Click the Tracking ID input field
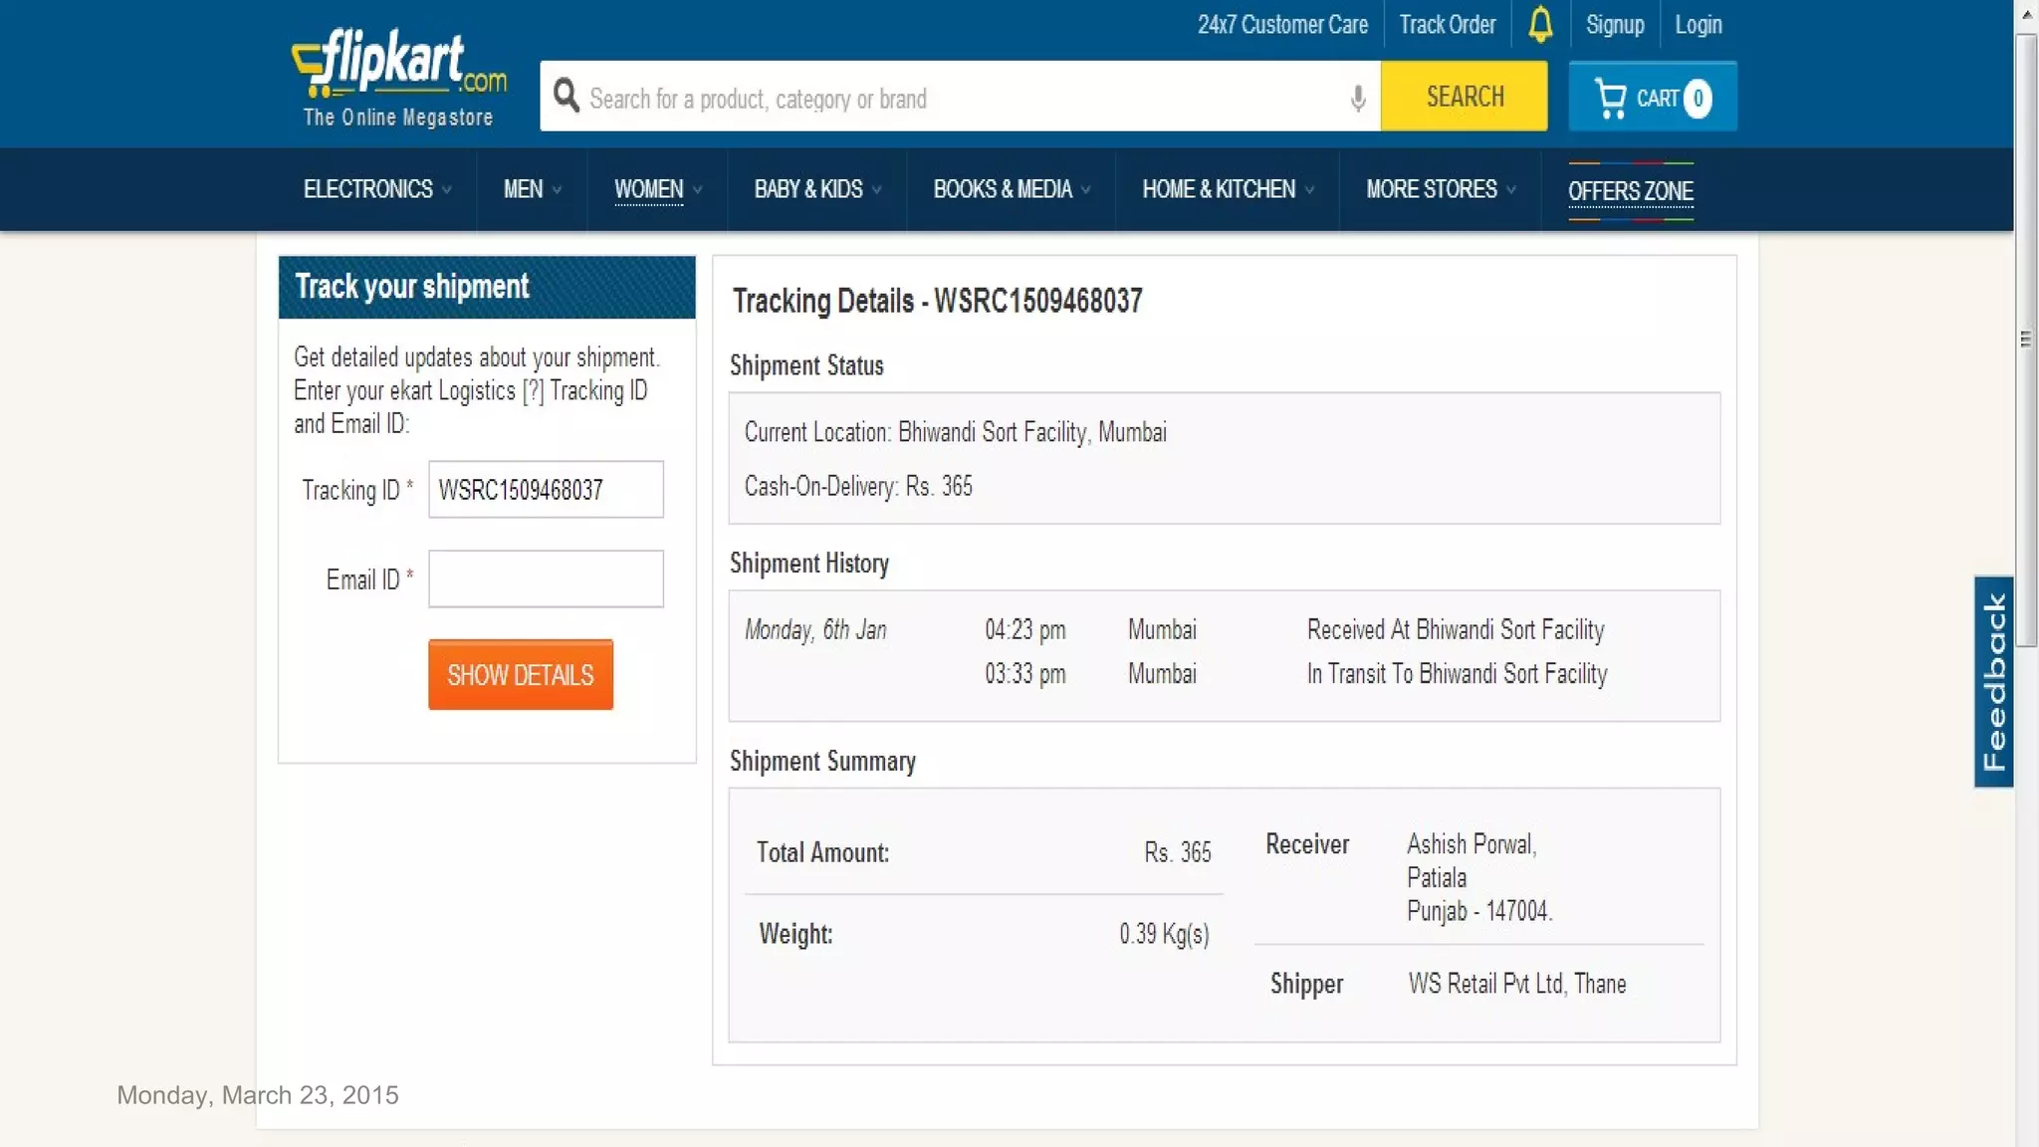 pos(546,489)
